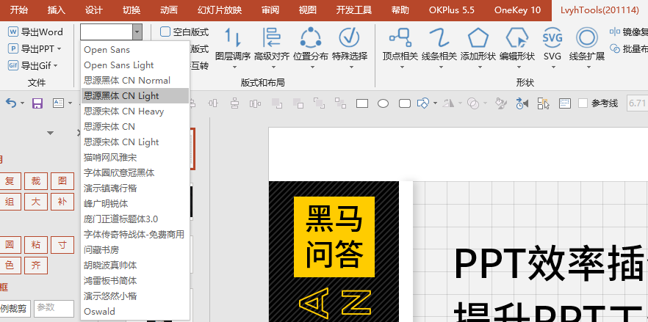This screenshot has height=322, width=648.
Task: Click the text box layout icon in quick toolbar
Action: (x=58, y=103)
